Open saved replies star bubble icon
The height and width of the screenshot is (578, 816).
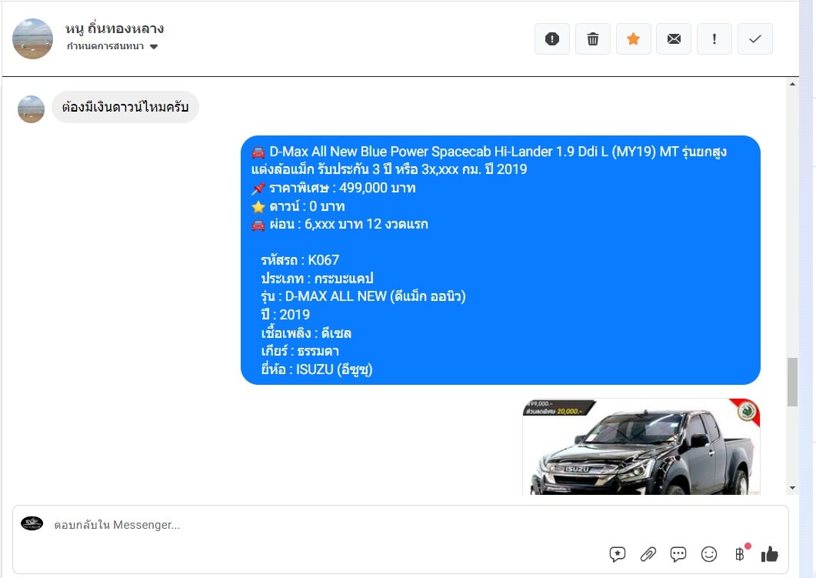(618, 554)
